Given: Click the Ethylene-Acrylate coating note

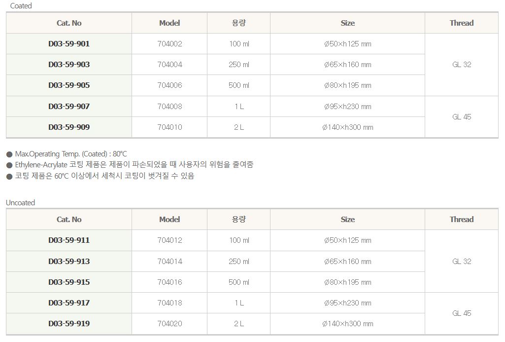Looking at the screenshot, I should tap(134, 165).
